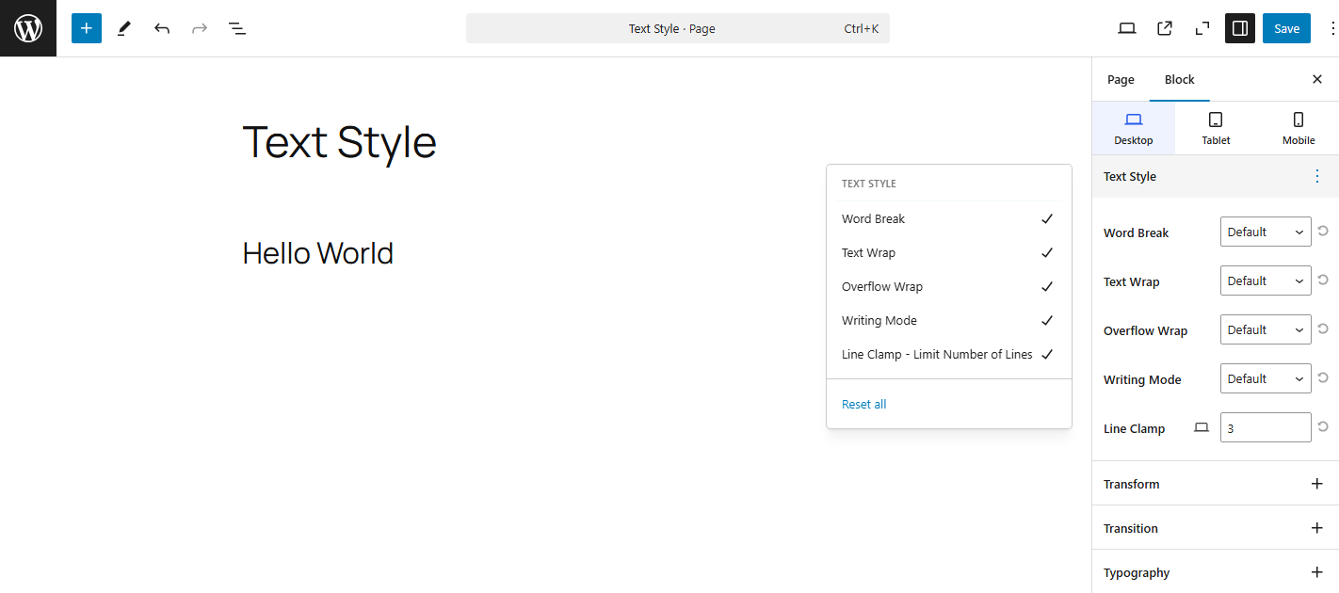Click the Text Style panel heading

coord(1130,176)
